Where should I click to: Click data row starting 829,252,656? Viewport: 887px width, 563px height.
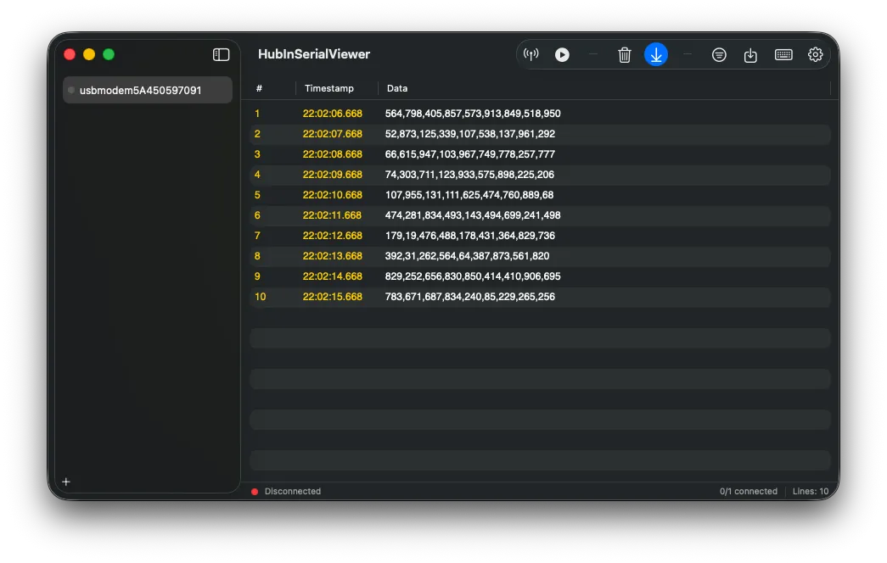tap(473, 276)
